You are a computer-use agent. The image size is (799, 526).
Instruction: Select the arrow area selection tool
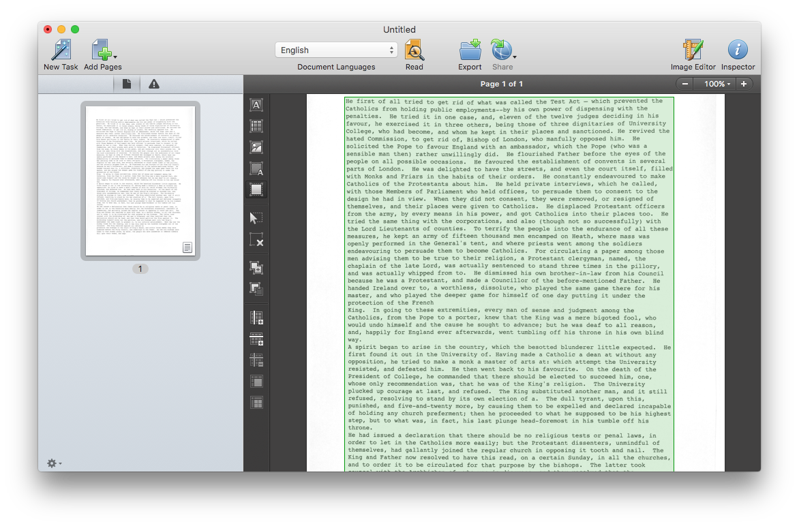[256, 218]
